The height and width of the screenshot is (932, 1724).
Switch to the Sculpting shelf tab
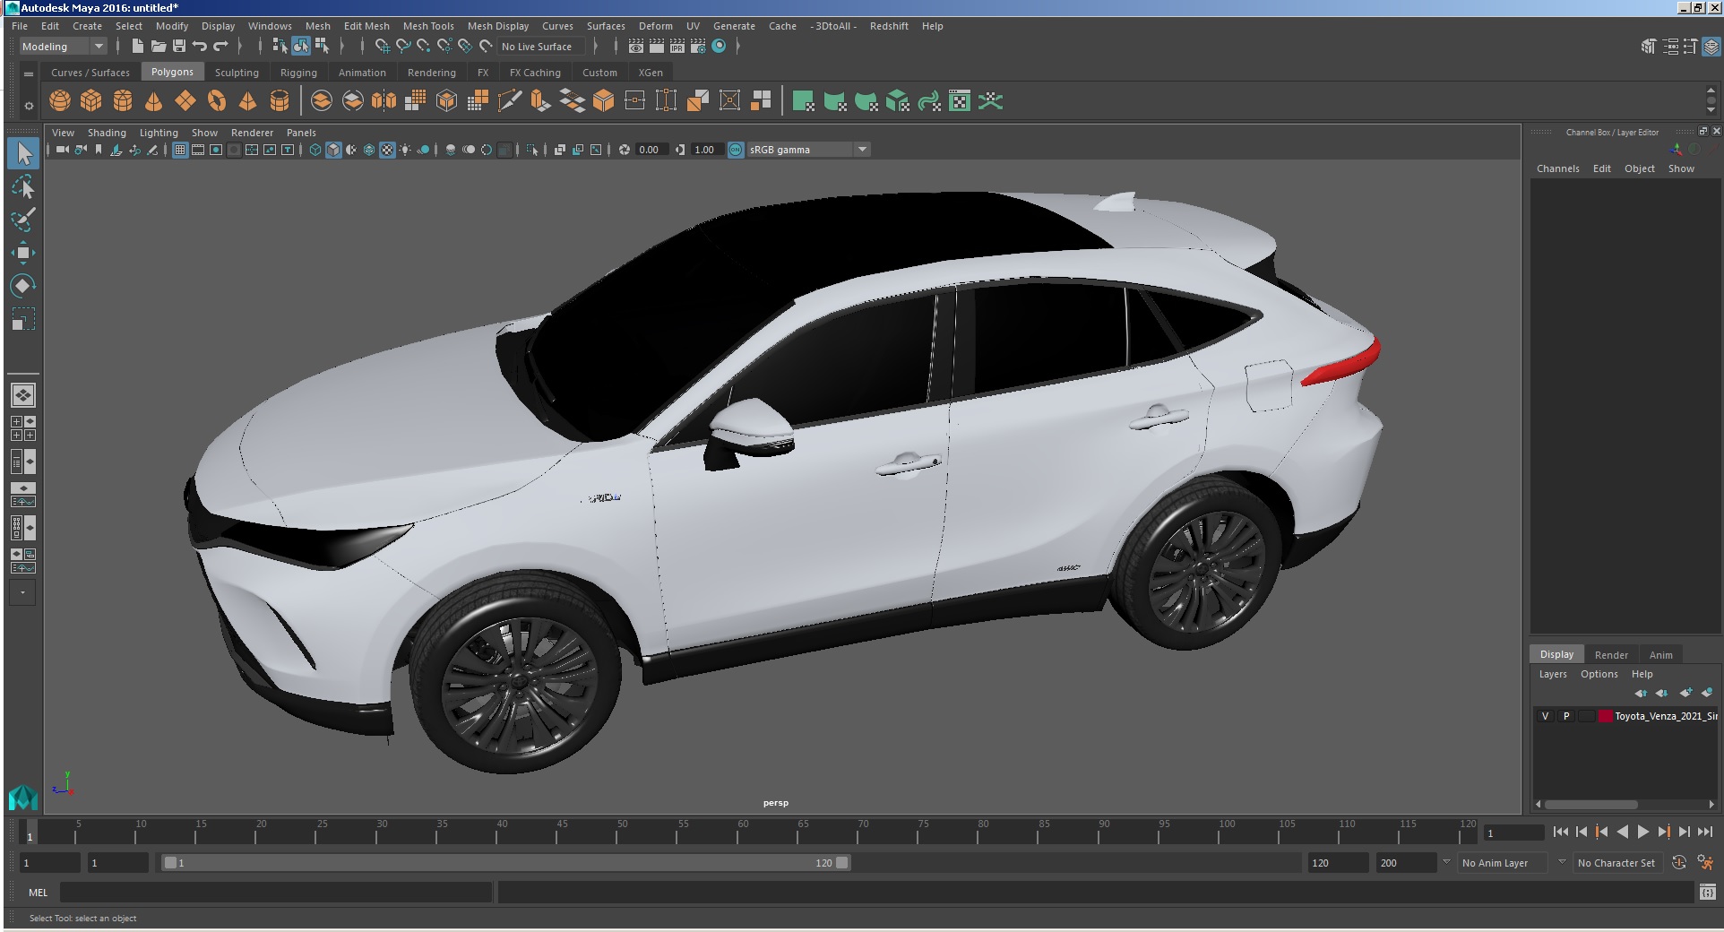pos(237,73)
